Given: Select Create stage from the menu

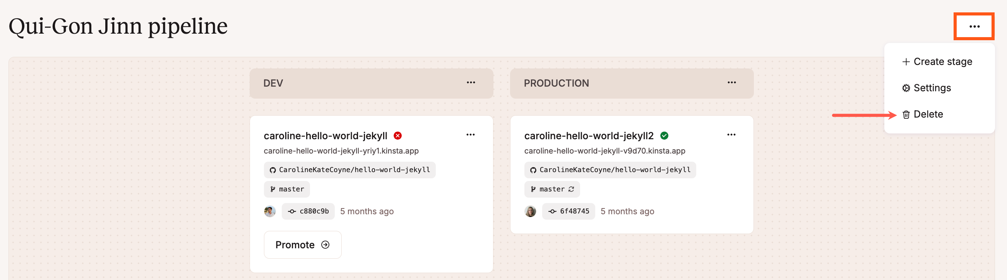Looking at the screenshot, I should pyautogui.click(x=943, y=61).
